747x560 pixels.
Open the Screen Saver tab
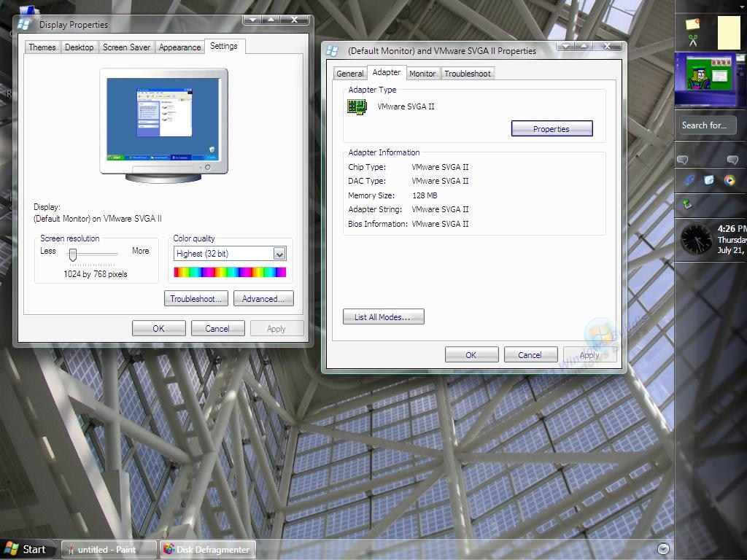tap(126, 47)
